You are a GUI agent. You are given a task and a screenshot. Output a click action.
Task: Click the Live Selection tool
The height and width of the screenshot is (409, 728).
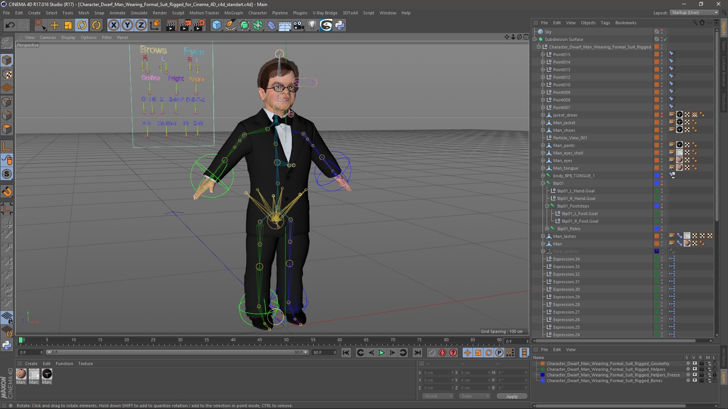click(40, 25)
